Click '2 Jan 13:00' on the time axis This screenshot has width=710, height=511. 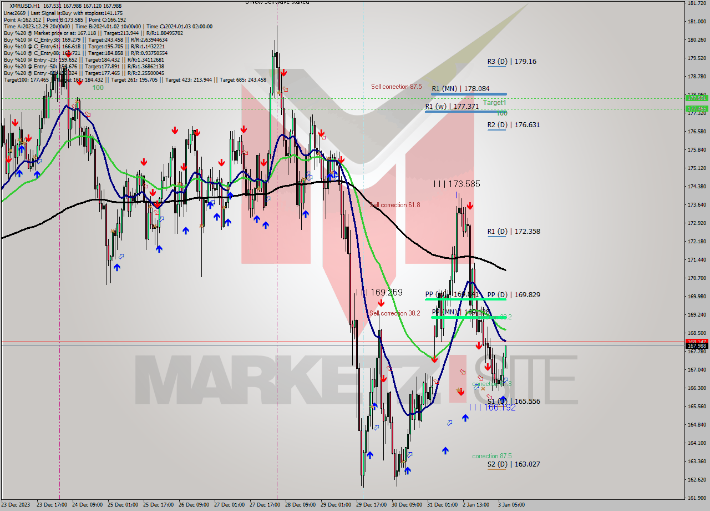(476, 505)
